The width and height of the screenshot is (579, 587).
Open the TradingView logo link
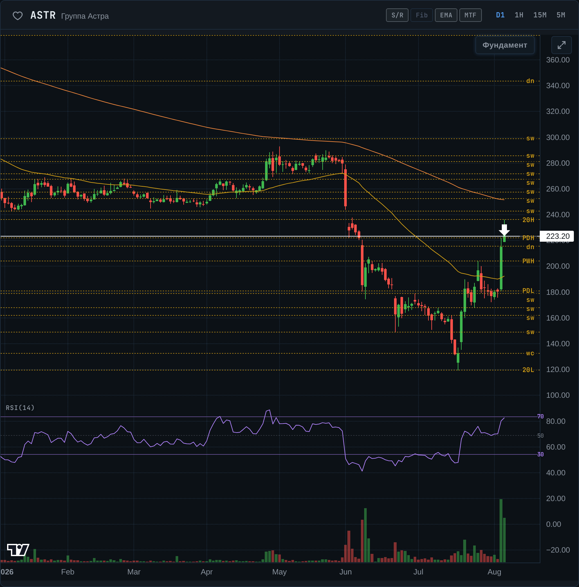(18, 550)
